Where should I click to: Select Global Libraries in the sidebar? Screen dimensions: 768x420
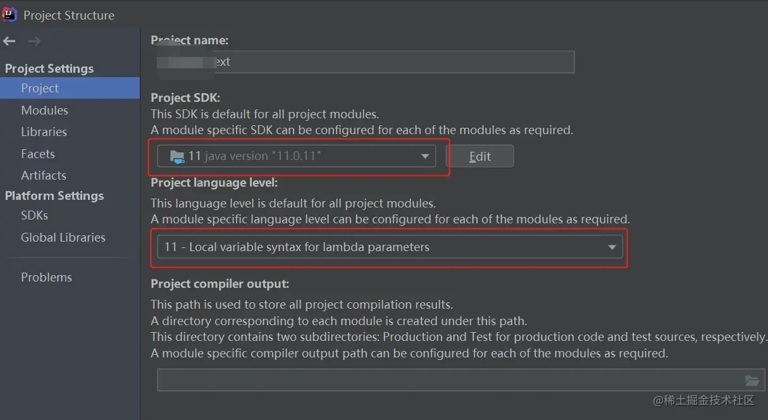(63, 237)
